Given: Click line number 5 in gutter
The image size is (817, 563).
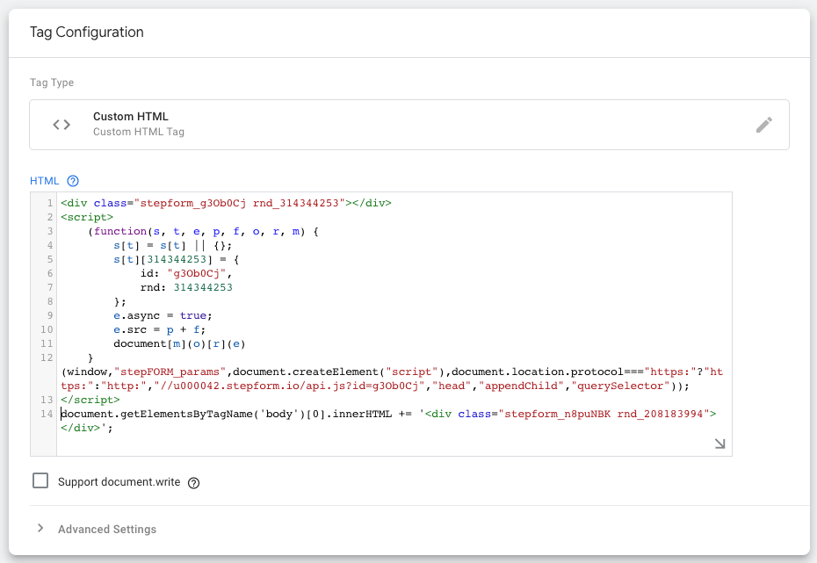Looking at the screenshot, I should coord(50,259).
